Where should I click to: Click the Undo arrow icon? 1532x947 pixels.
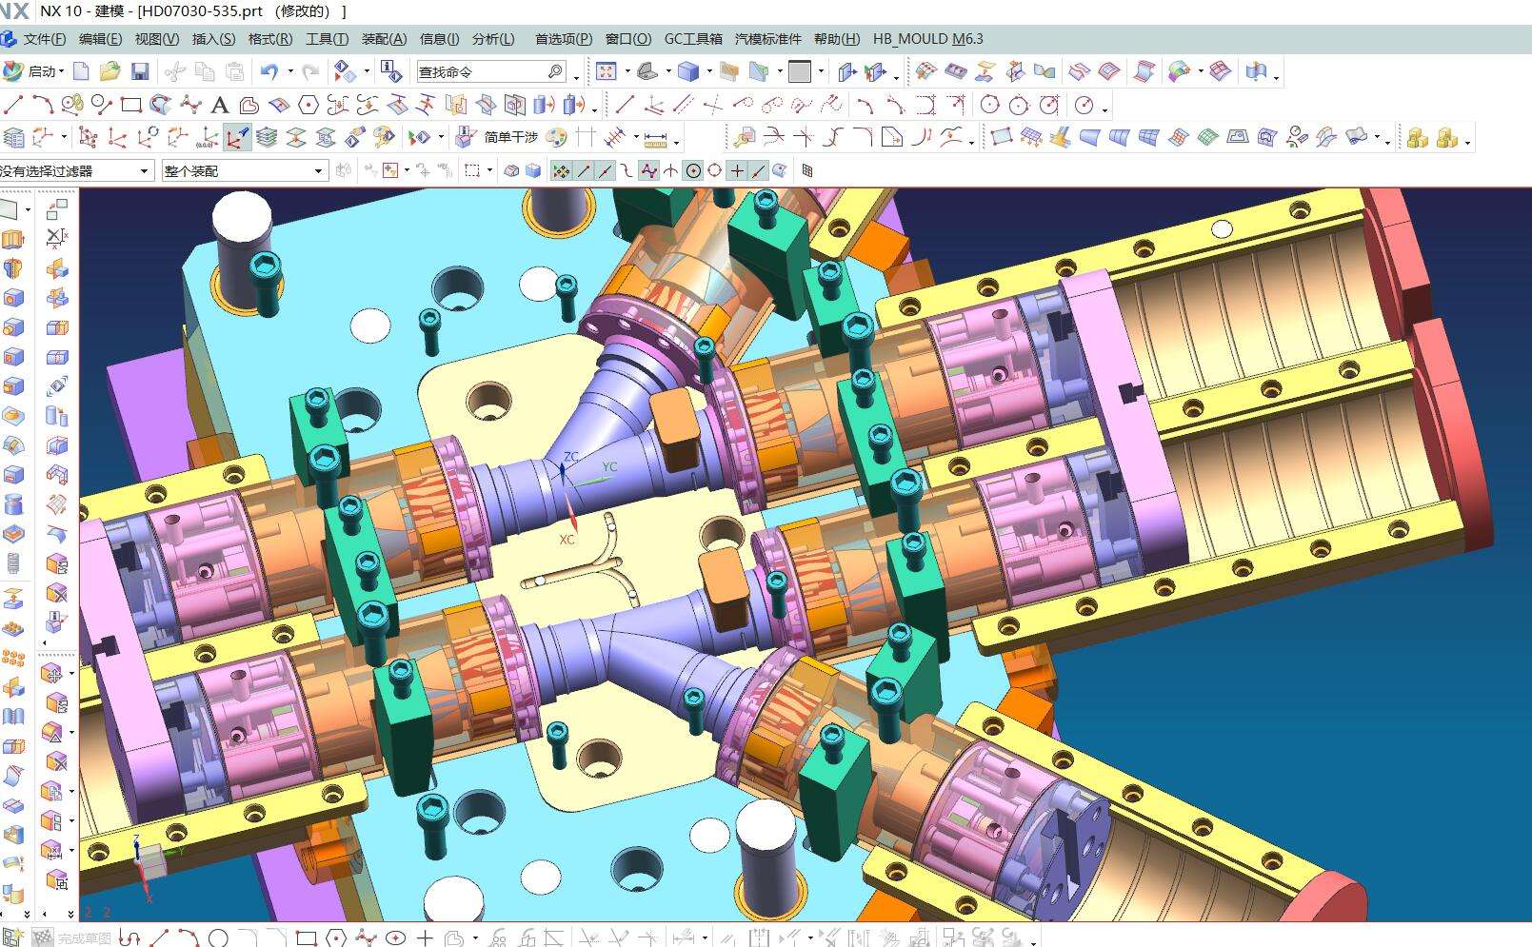(269, 71)
